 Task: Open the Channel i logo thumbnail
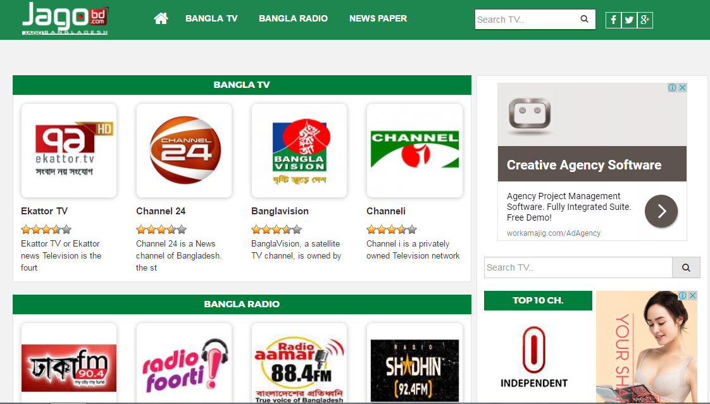tap(414, 150)
